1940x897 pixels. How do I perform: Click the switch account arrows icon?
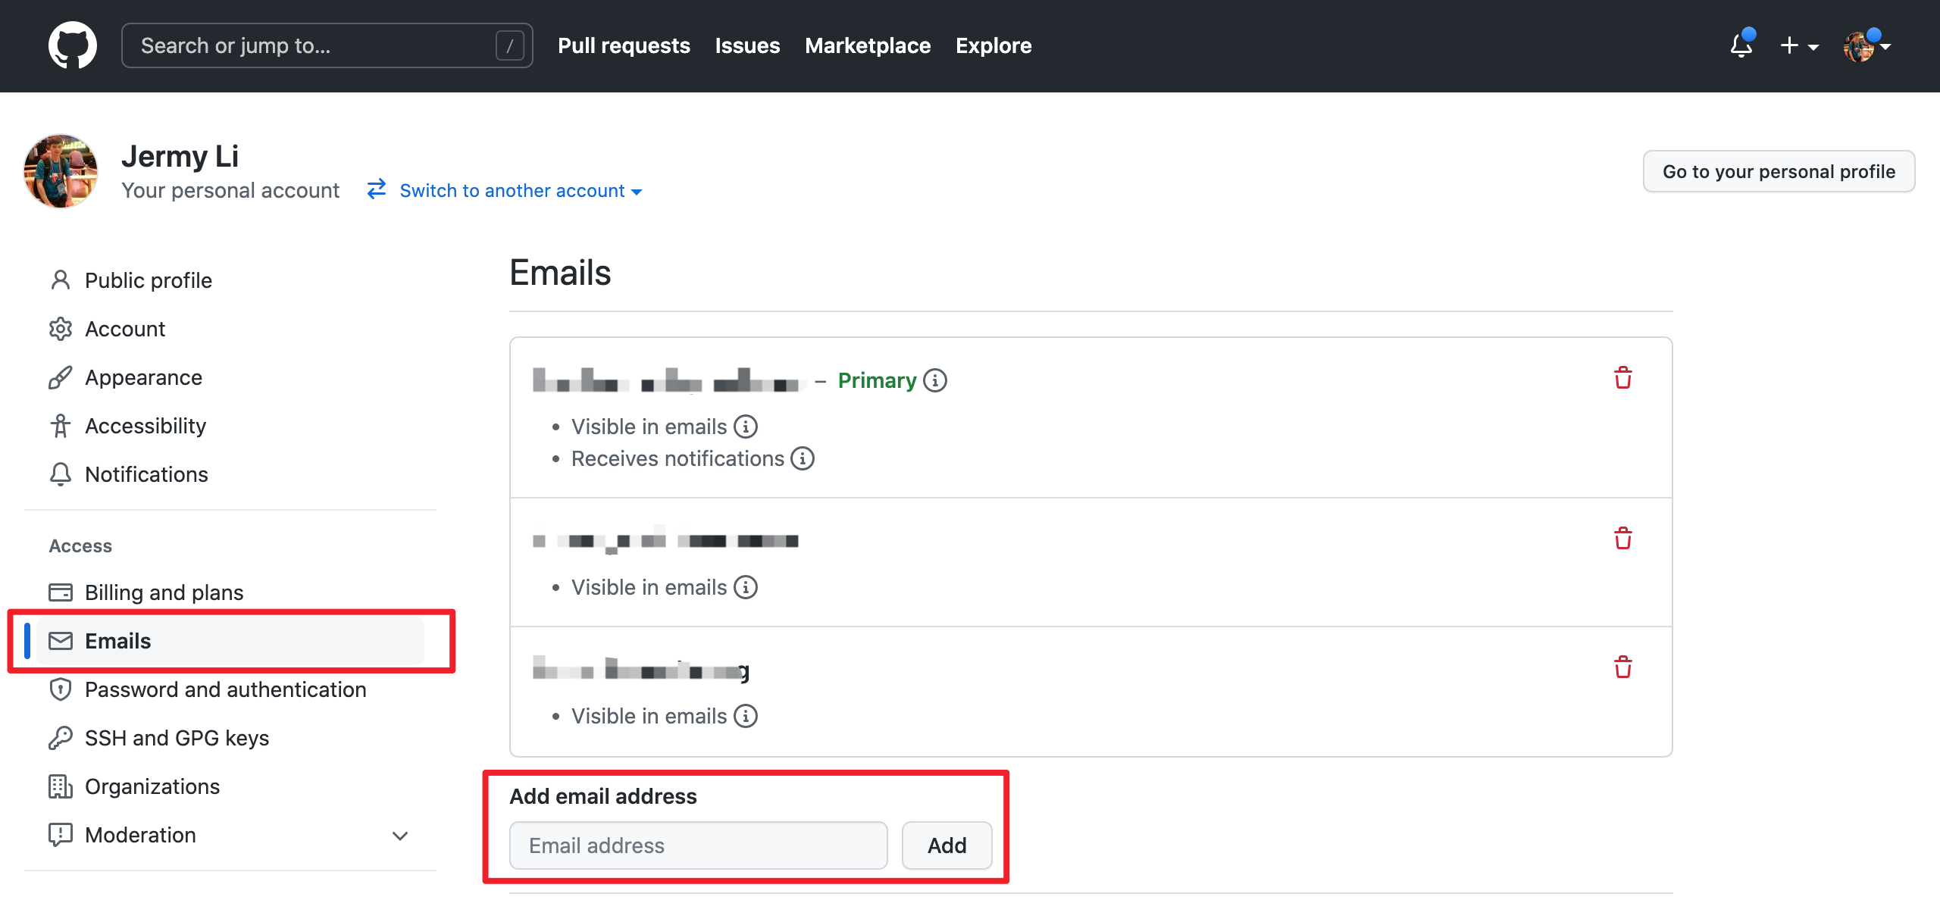click(377, 189)
